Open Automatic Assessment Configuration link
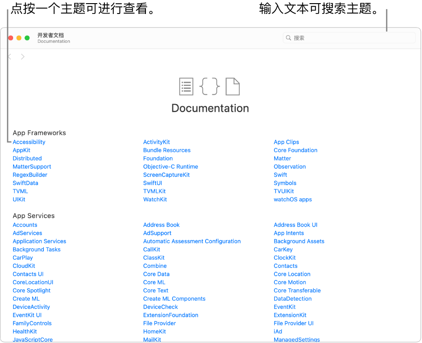The width and height of the screenshot is (422, 343). pyautogui.click(x=192, y=241)
